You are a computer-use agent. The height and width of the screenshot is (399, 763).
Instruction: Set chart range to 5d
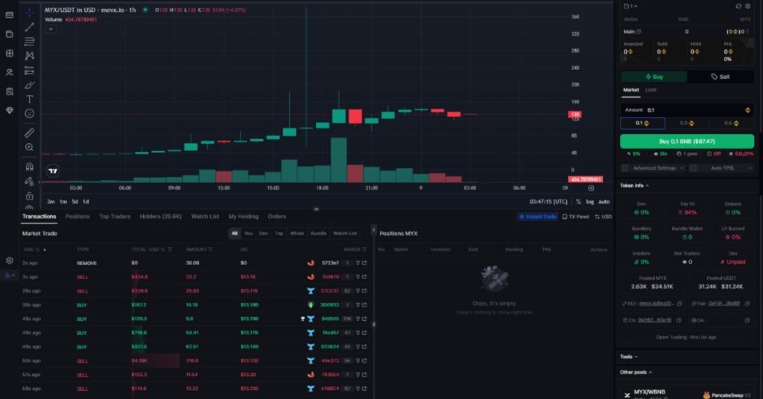(75, 202)
